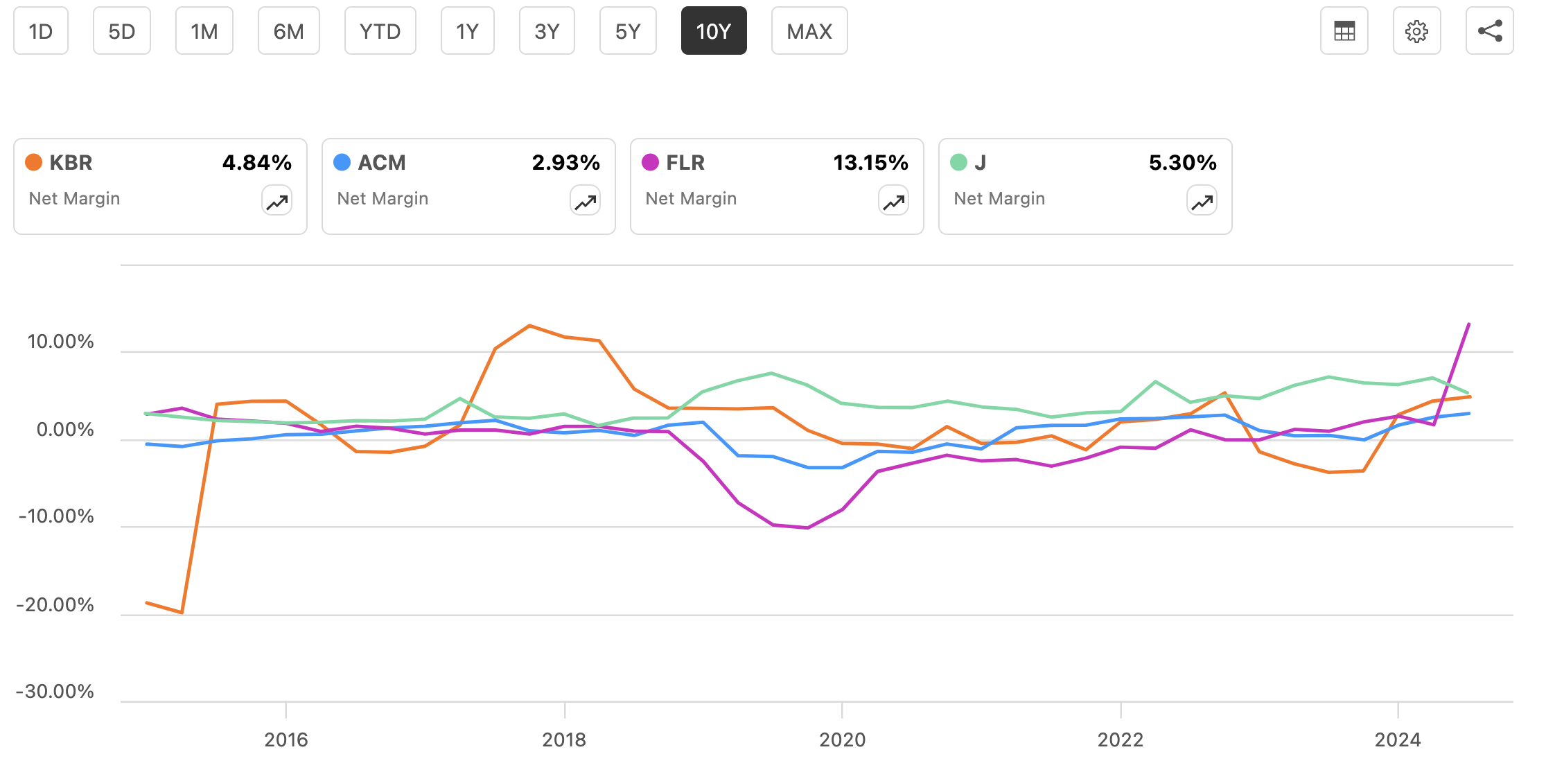This screenshot has height=779, width=1555.
Task: Select the 3Y range button
Action: [547, 30]
